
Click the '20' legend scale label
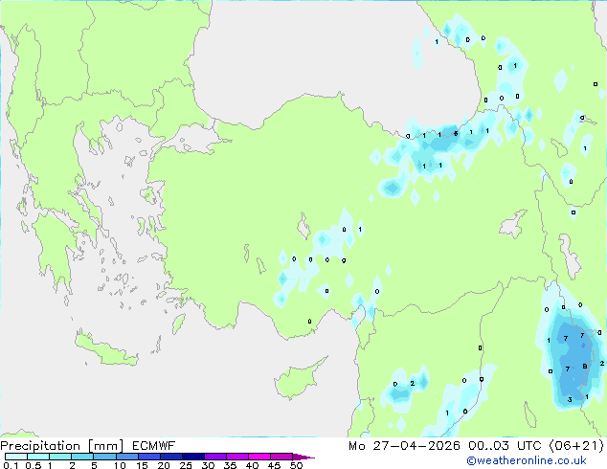click(x=164, y=465)
